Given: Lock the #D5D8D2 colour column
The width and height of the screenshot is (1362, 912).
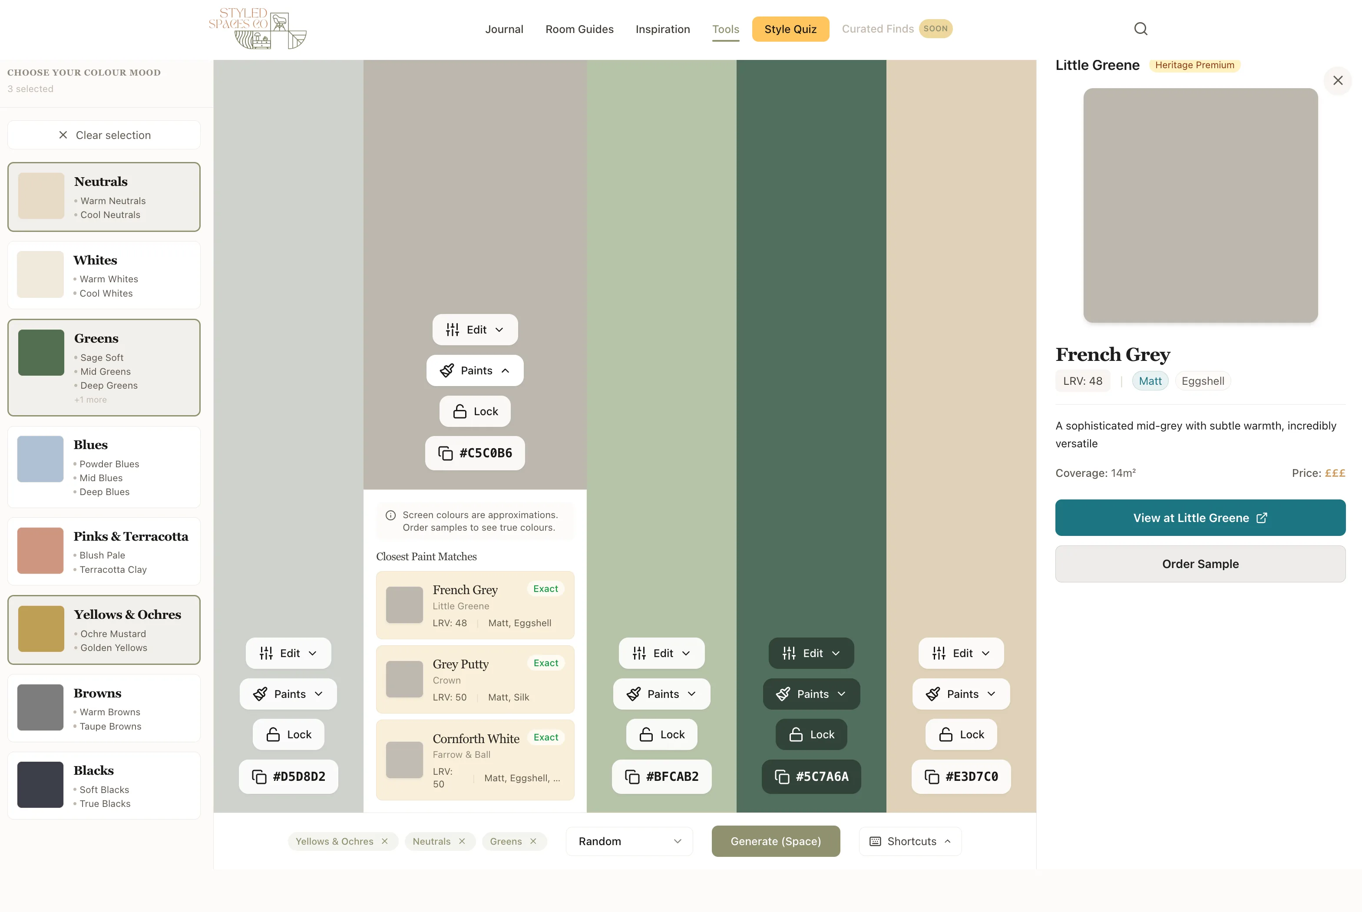Looking at the screenshot, I should pos(288,735).
